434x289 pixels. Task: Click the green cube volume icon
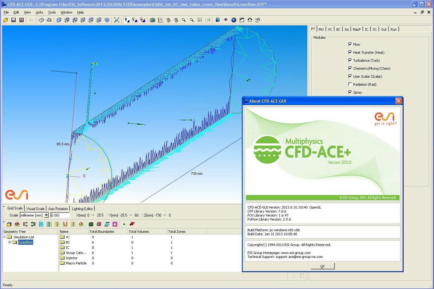pos(91,224)
